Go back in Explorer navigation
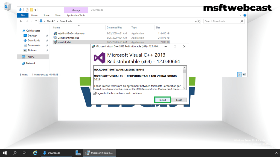 [x=21, y=21]
